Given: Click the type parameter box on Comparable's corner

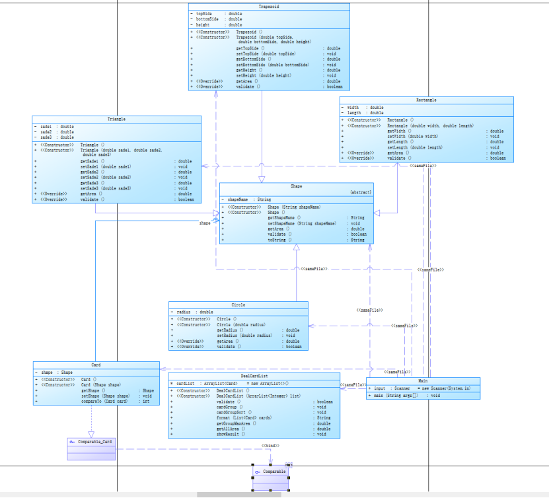Looking at the screenshot, I should (x=289, y=465).
